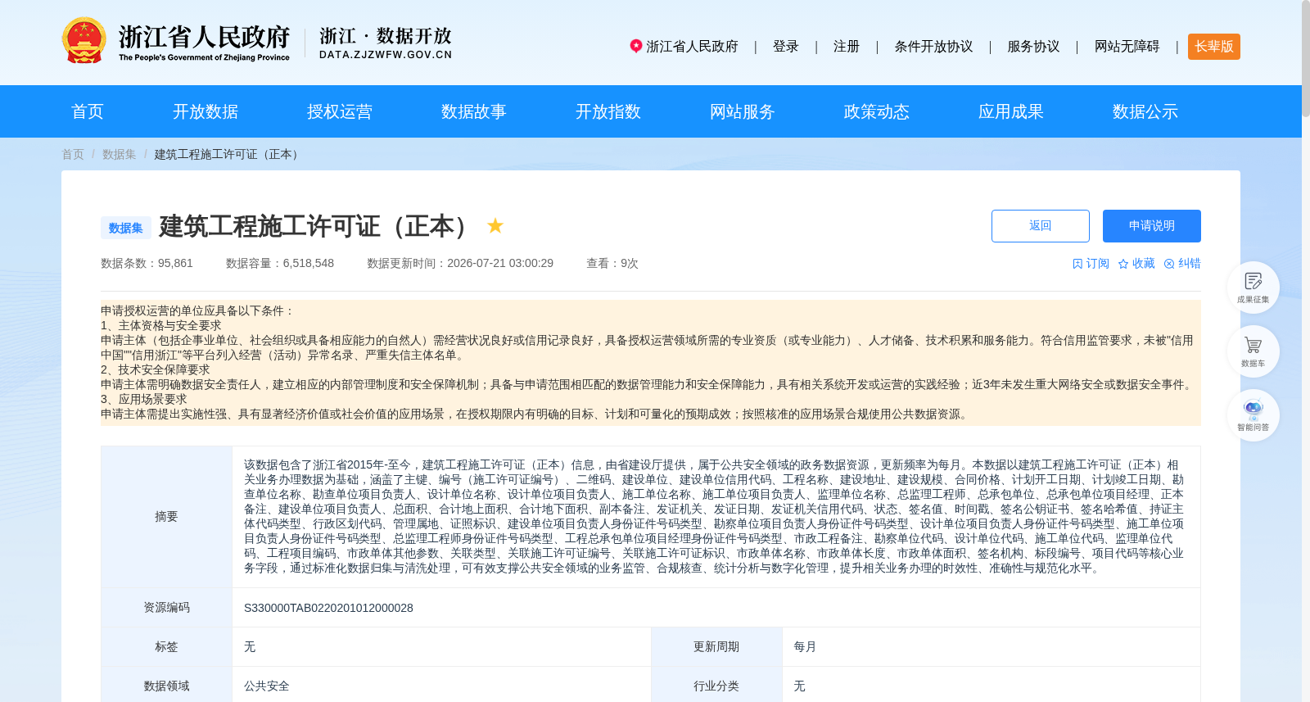Image resolution: width=1310 pixels, height=702 pixels.
Task: Click the 订阅 subscribe text link
Action: coord(1097,264)
